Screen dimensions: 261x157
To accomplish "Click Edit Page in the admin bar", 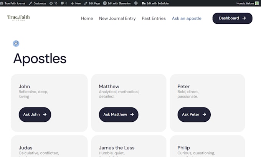I will 92,3.
